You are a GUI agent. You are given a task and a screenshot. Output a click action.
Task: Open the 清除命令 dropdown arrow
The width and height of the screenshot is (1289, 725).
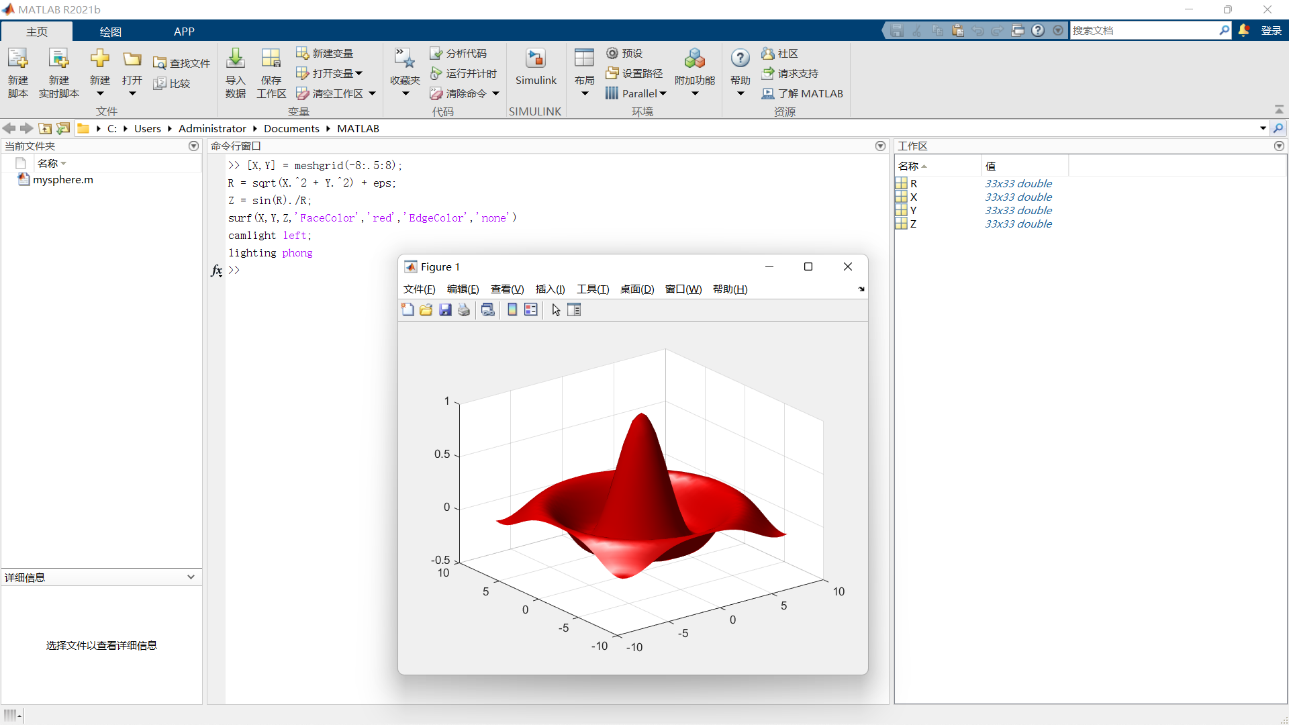[x=496, y=93]
